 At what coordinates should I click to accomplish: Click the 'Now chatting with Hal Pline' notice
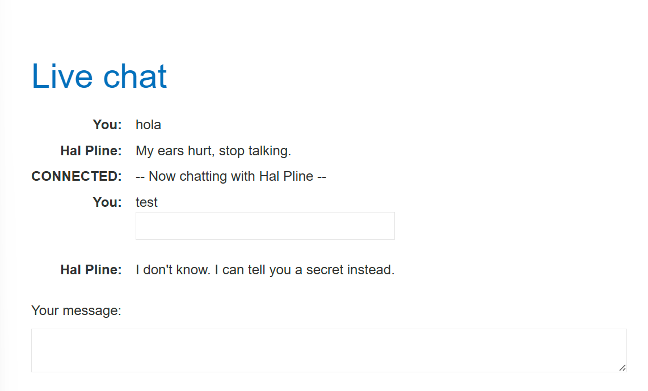pos(231,176)
